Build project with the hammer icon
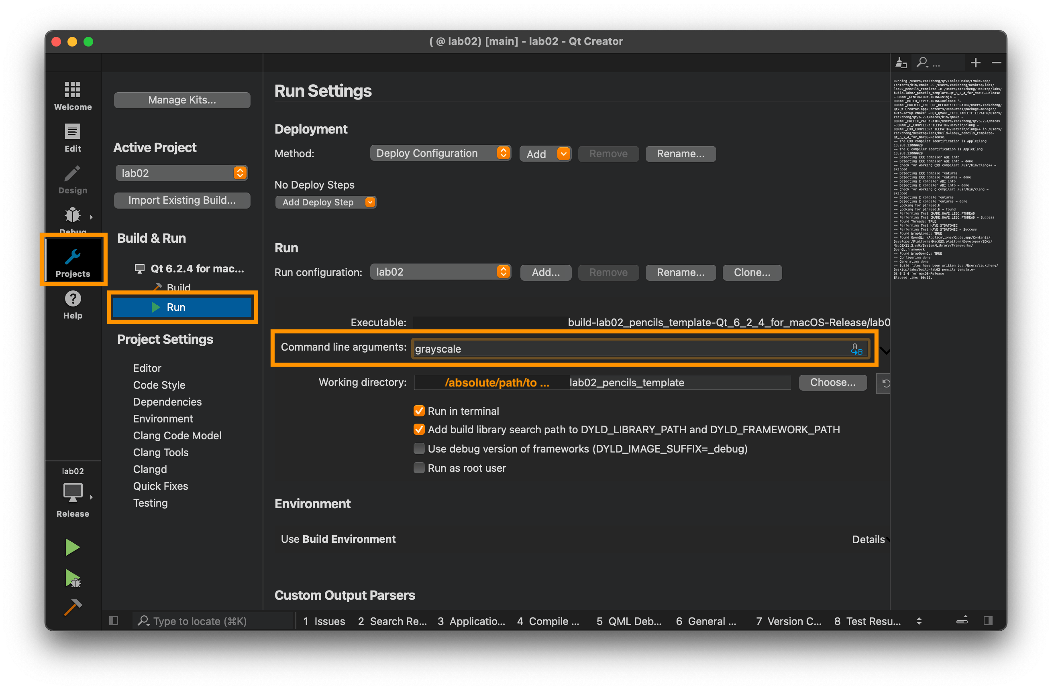This screenshot has width=1052, height=690. 73,608
